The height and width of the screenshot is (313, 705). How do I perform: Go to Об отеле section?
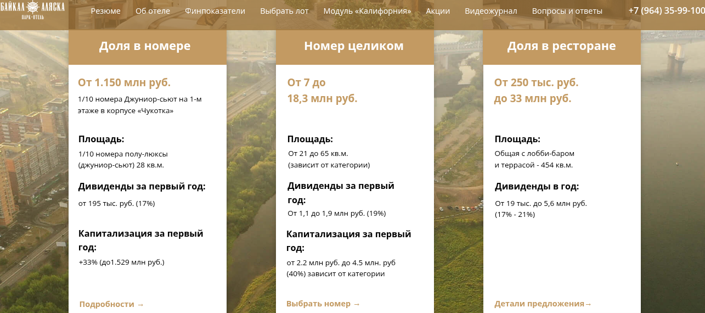point(153,11)
